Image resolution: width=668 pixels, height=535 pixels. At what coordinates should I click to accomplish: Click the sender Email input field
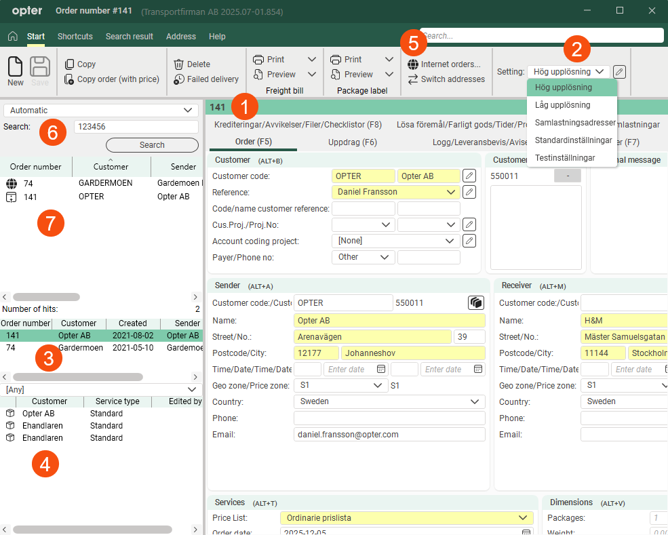(389, 435)
